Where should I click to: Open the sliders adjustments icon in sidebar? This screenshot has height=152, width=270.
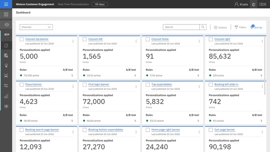[x=6, y=86]
